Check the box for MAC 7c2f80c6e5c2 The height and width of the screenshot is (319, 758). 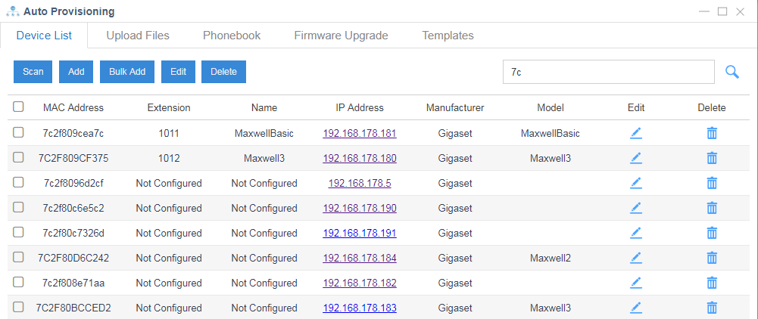18,208
